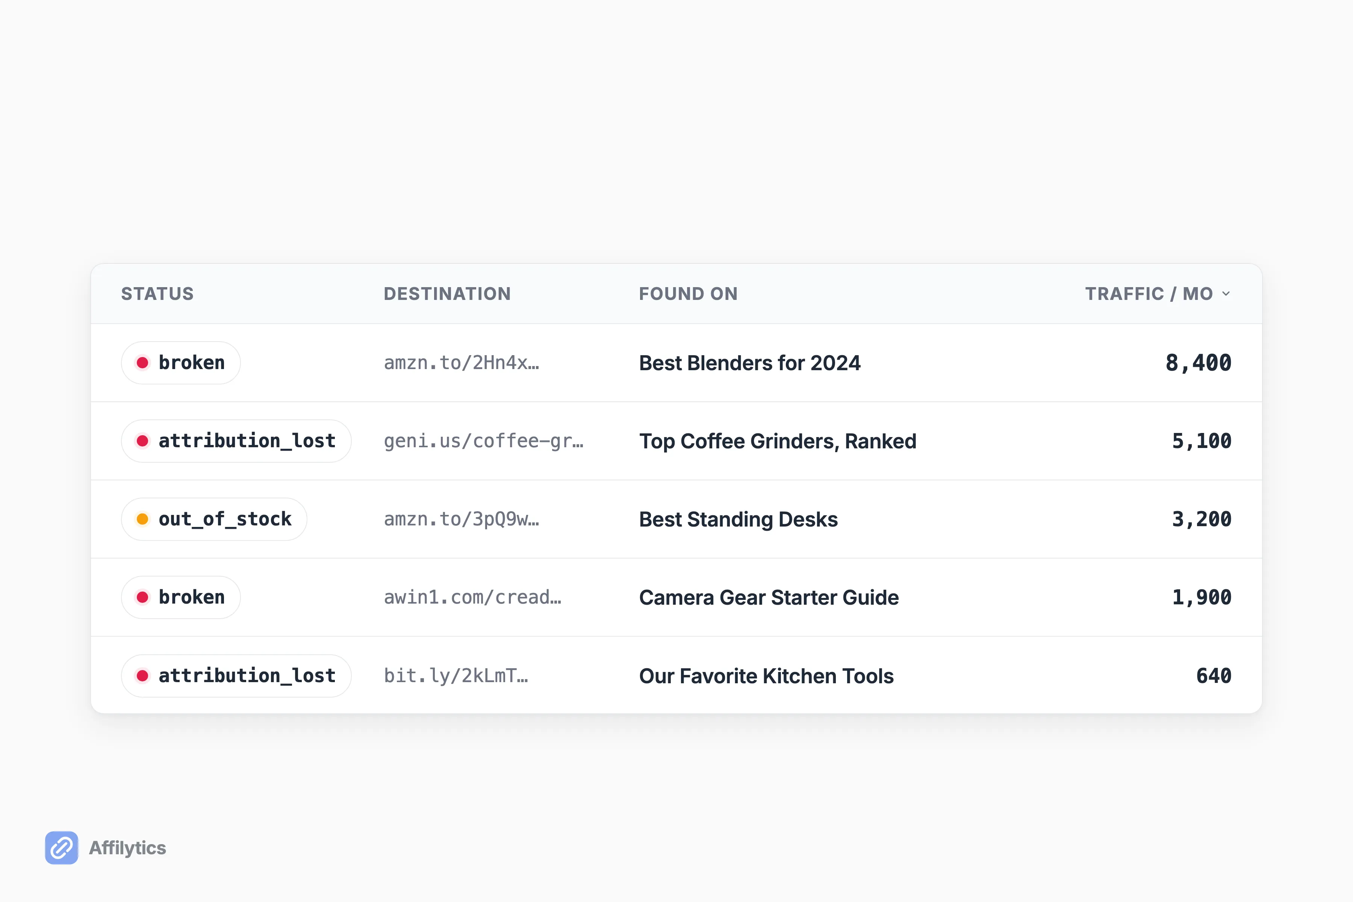Open Our Favorite Kitchen Tools page
Image resolution: width=1353 pixels, height=902 pixels.
[766, 676]
